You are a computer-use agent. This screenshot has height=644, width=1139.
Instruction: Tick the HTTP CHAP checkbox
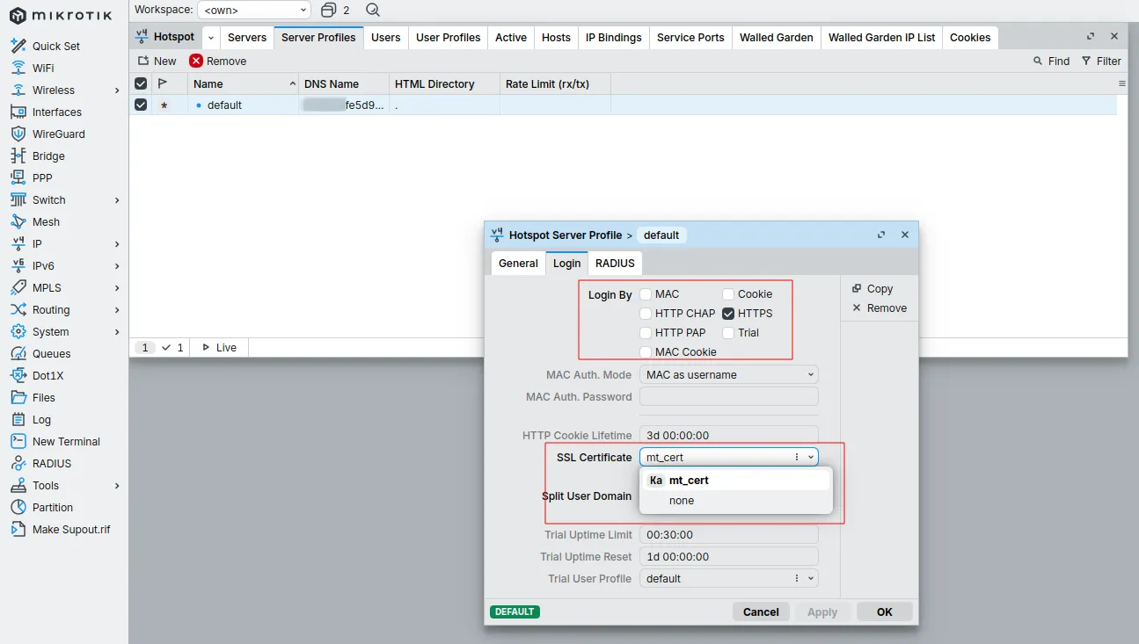click(x=646, y=314)
